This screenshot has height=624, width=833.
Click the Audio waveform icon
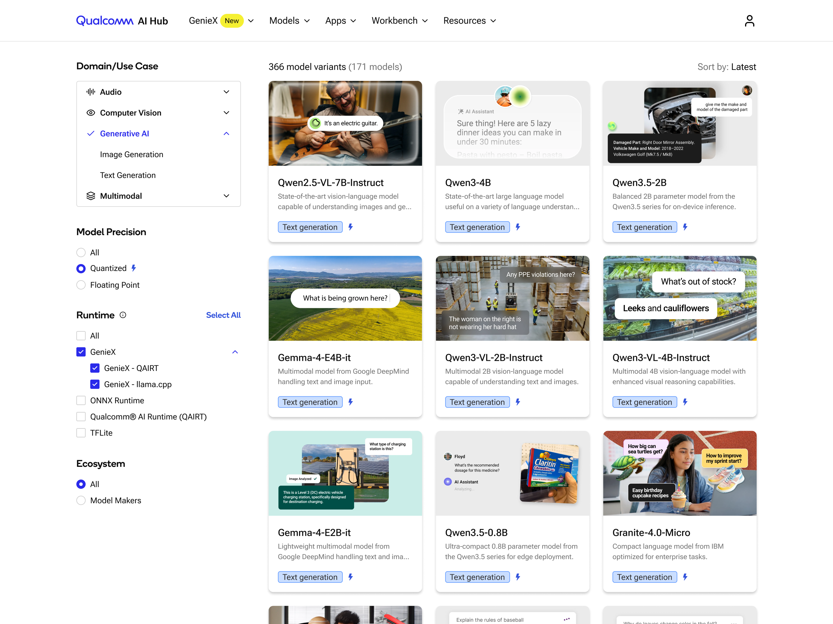[91, 92]
